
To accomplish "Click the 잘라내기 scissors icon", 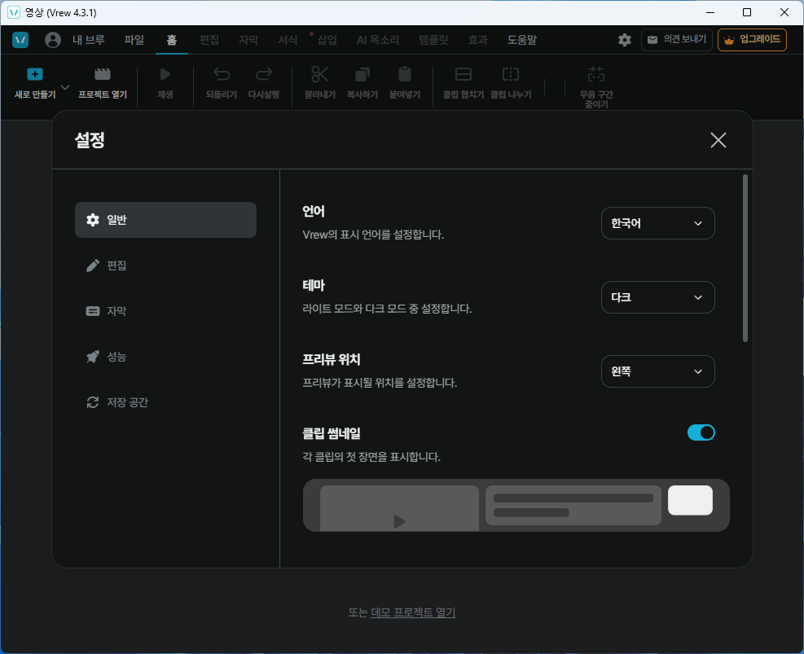I will click(320, 74).
